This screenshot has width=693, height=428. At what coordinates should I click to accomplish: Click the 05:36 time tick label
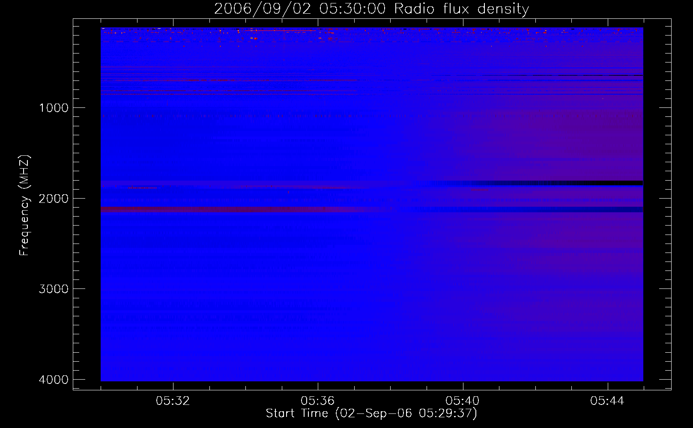pos(318,401)
